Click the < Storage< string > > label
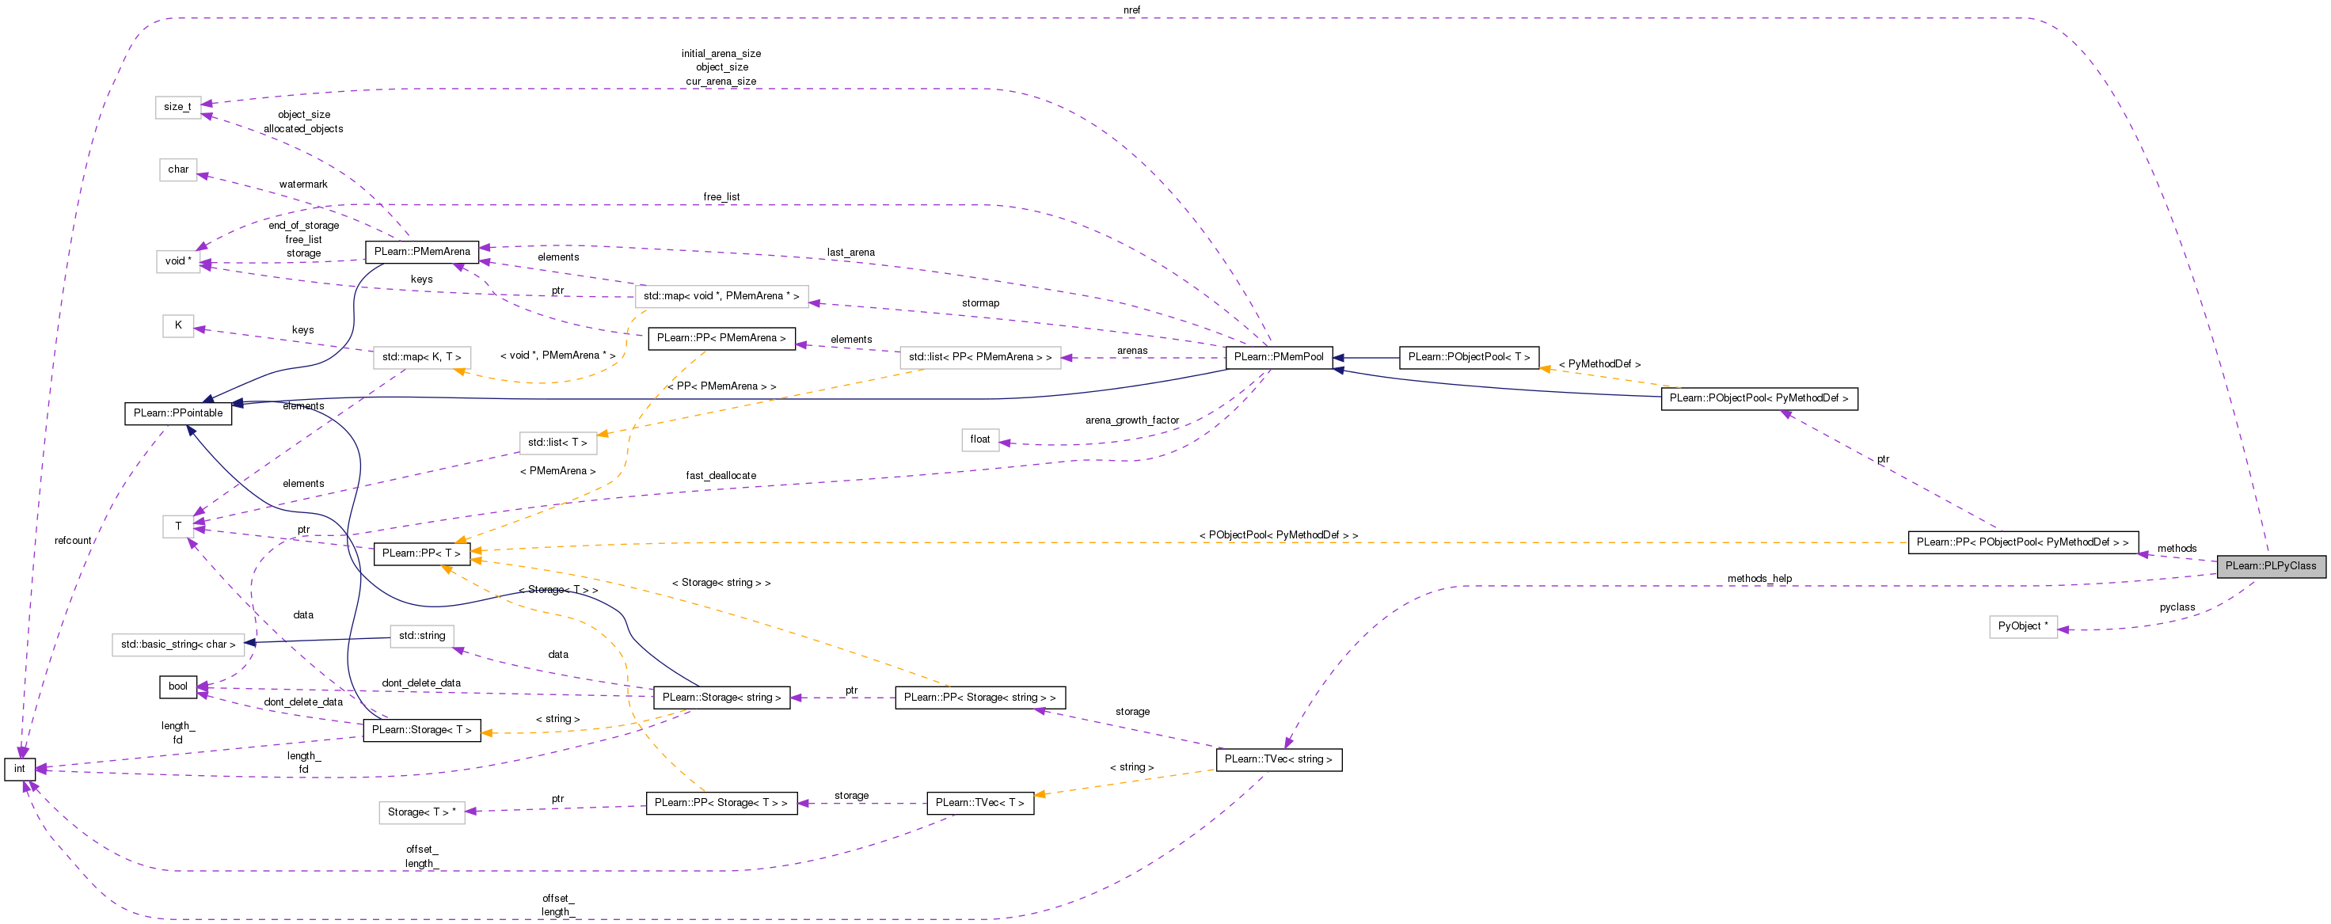This screenshot has height=924, width=2331. (x=721, y=583)
